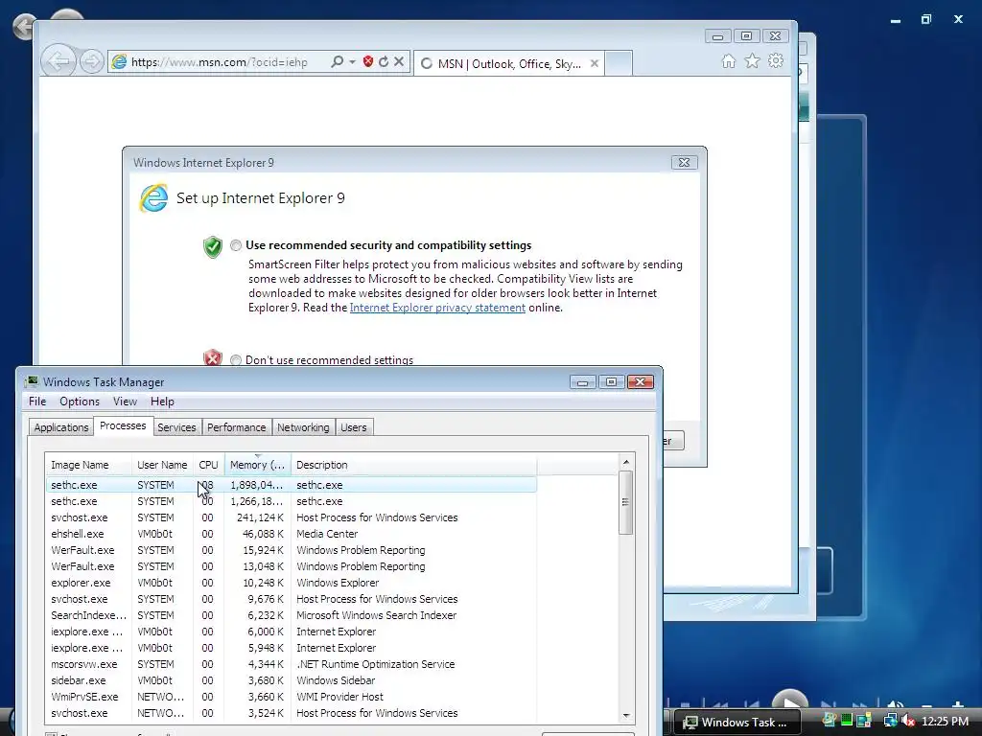Go to Home page via house icon

point(729,60)
